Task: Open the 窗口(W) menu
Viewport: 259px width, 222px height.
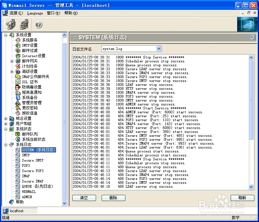Action: (x=53, y=13)
